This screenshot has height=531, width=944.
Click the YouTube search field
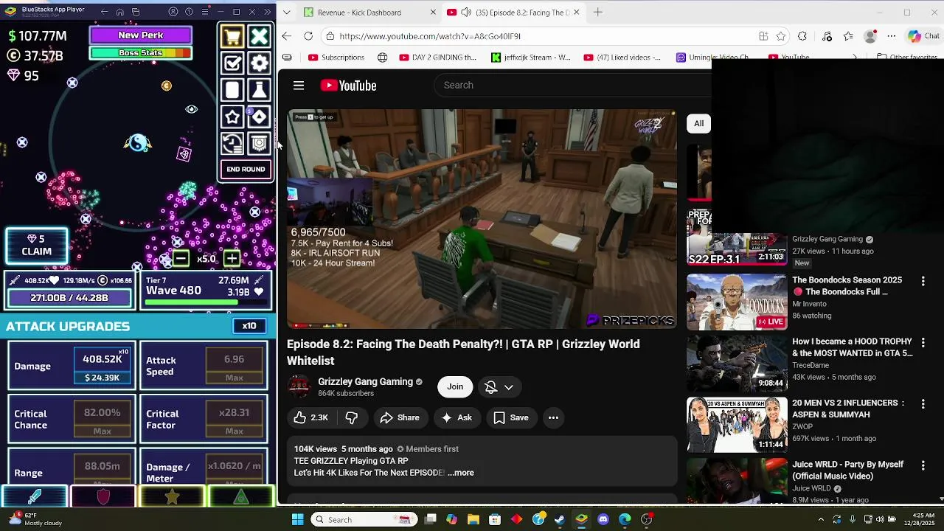coord(573,86)
